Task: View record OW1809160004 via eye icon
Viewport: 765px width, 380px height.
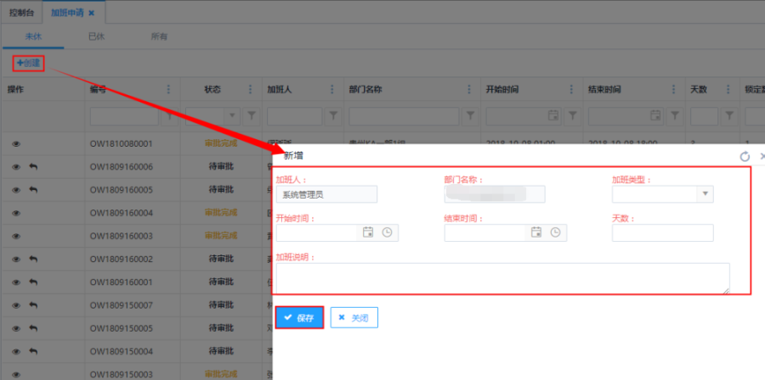Action: (x=15, y=213)
